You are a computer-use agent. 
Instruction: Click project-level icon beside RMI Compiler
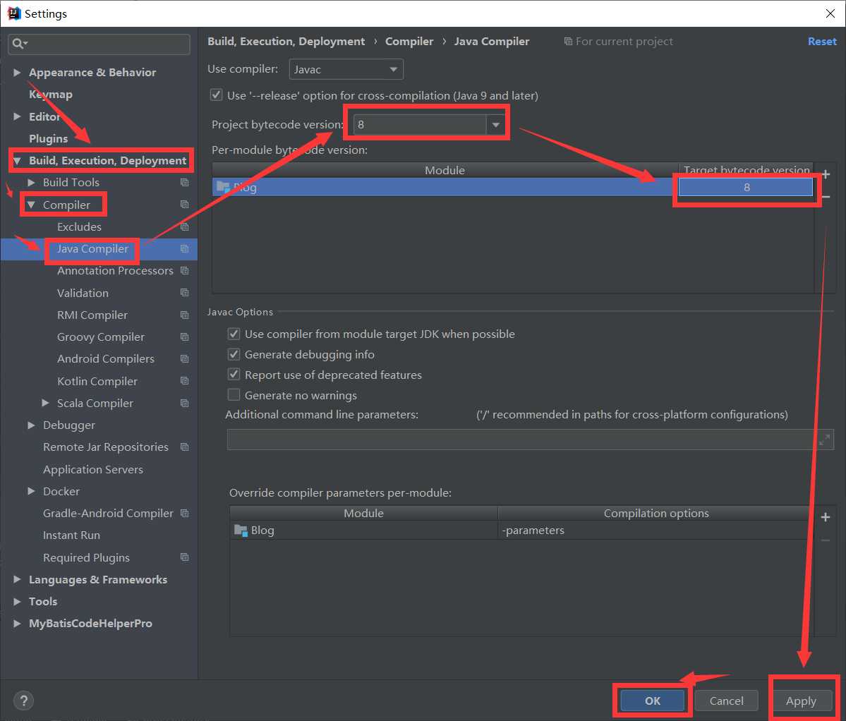185,315
